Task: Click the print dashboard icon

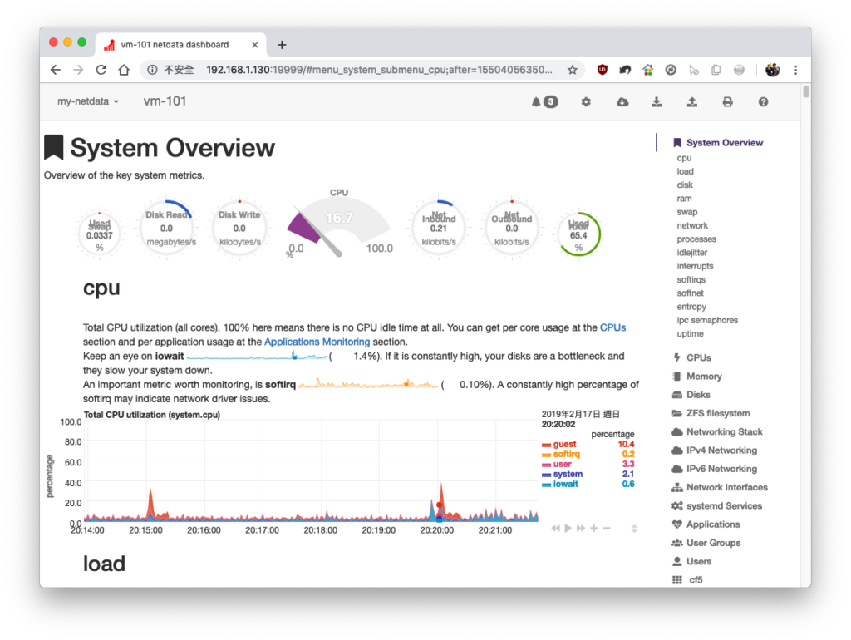Action: click(x=728, y=101)
